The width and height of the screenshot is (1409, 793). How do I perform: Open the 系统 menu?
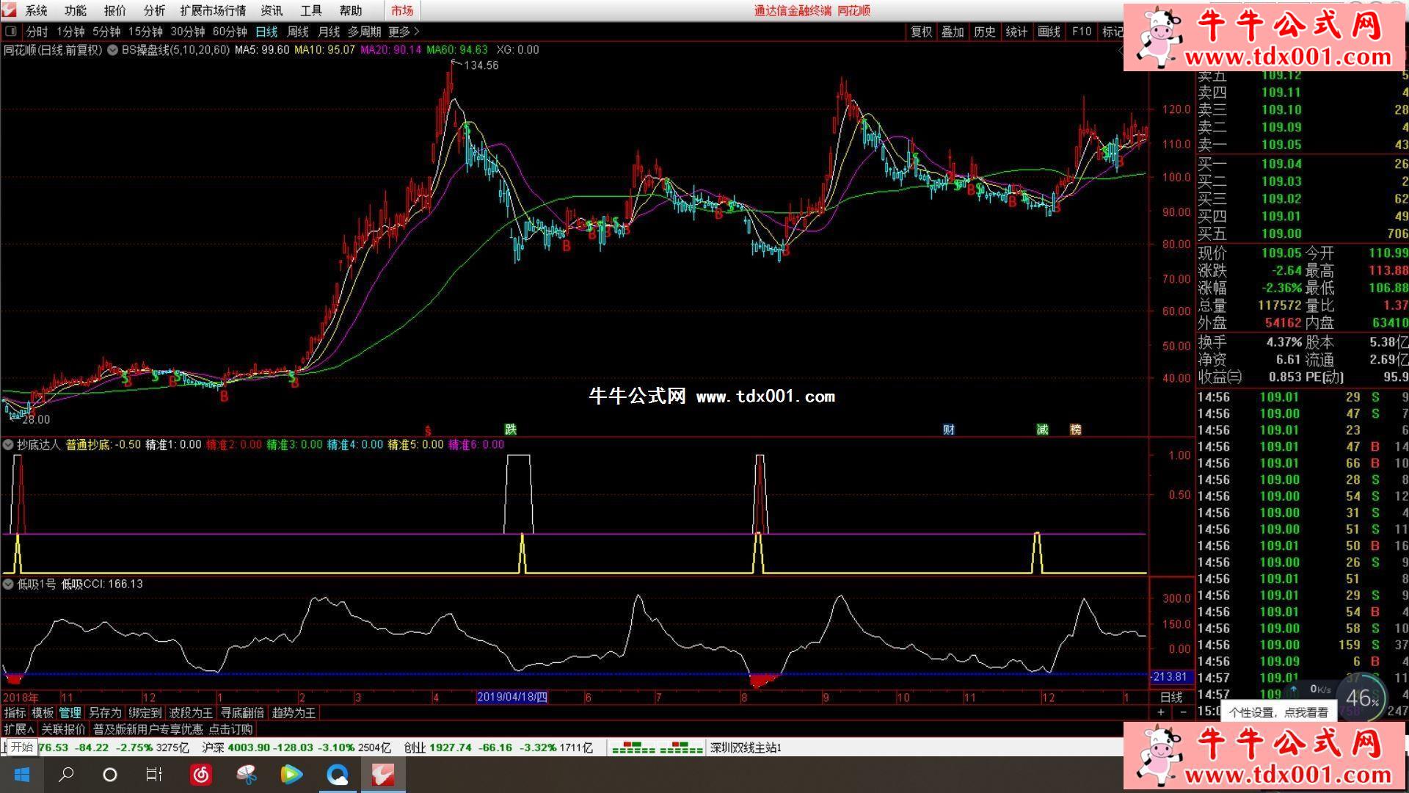(x=36, y=11)
